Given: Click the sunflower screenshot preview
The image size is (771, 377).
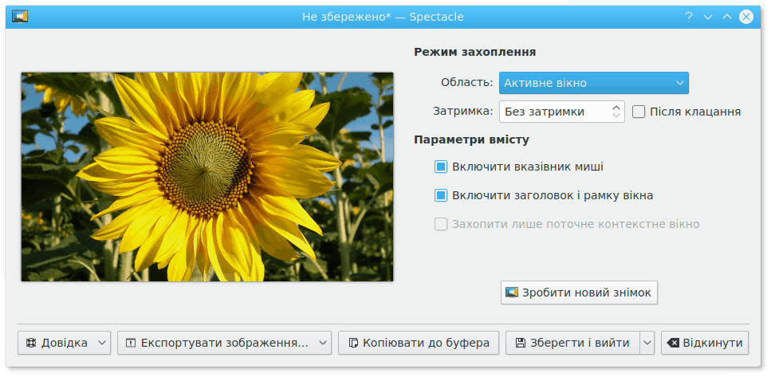Looking at the screenshot, I should 207,177.
